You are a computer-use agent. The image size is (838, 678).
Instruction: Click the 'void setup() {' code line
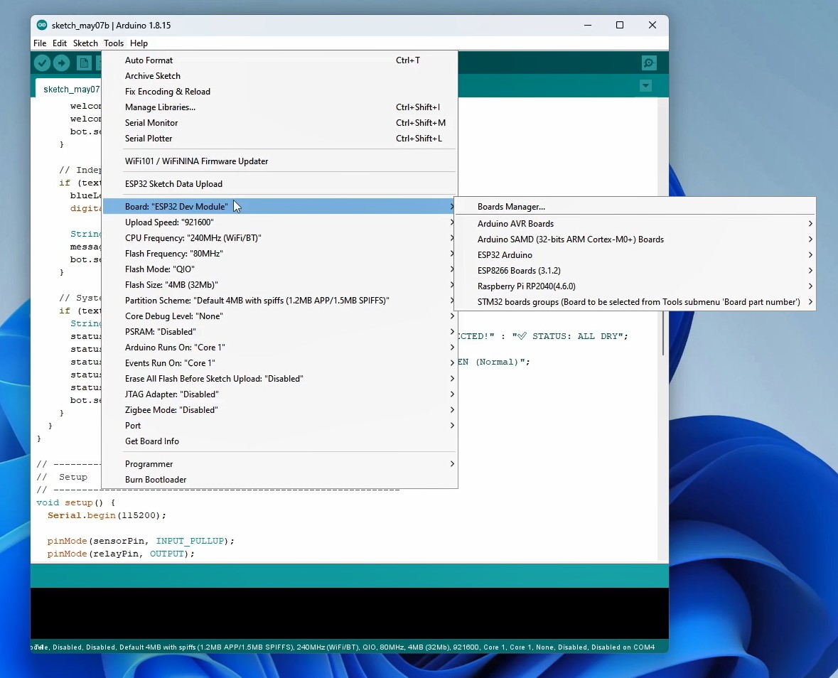tap(75, 502)
